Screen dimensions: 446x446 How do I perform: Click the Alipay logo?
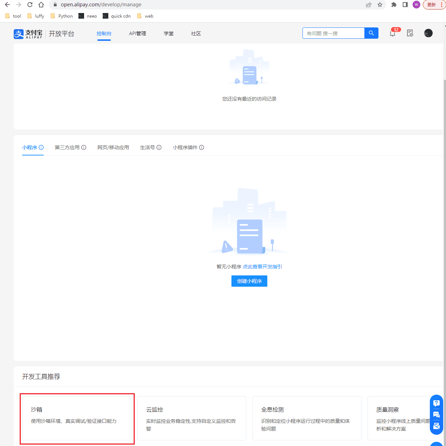28,34
